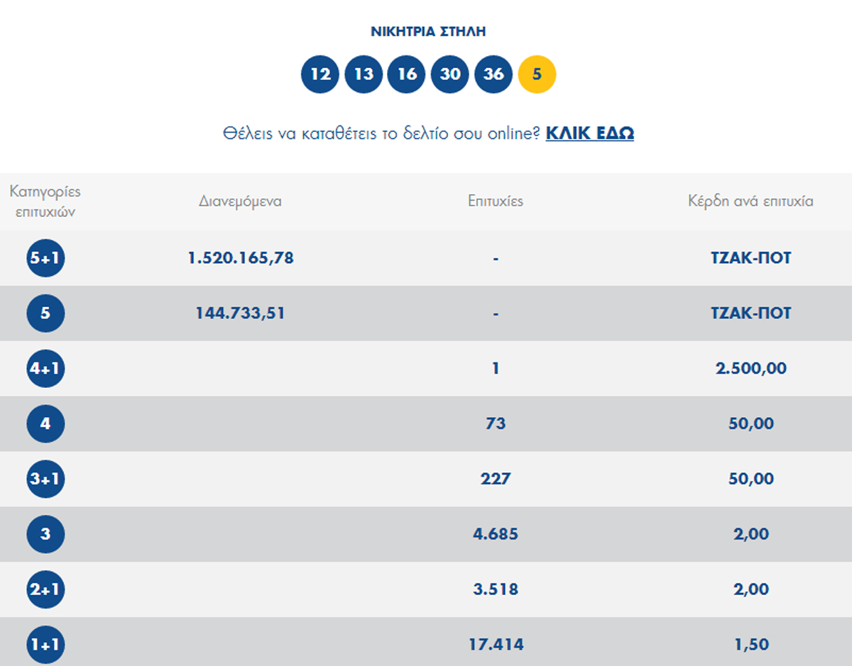Screen dimensions: 852x666
Task: Open the ΚΛΙΚ ΕΔΩ link
Action: click(x=589, y=133)
